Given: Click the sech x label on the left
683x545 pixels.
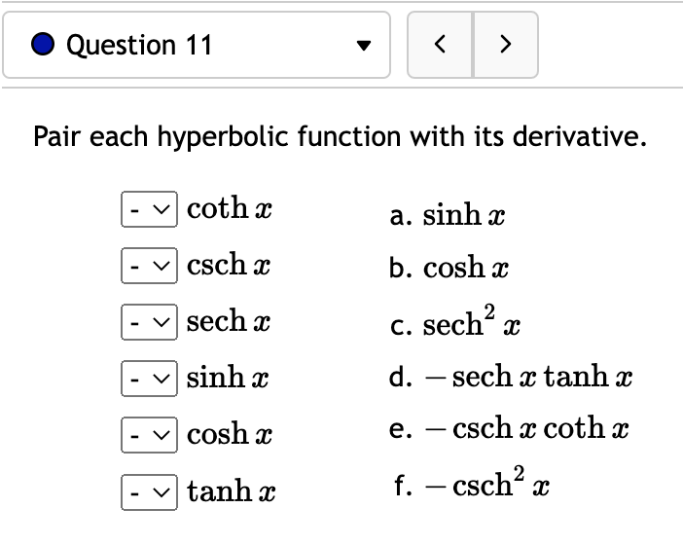Looking at the screenshot, I should click(229, 321).
